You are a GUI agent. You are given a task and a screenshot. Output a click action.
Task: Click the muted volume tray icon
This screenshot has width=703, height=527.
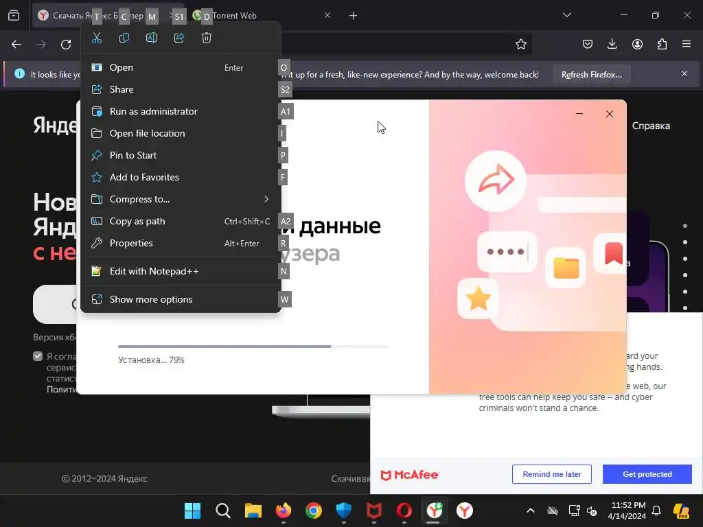pos(592,511)
